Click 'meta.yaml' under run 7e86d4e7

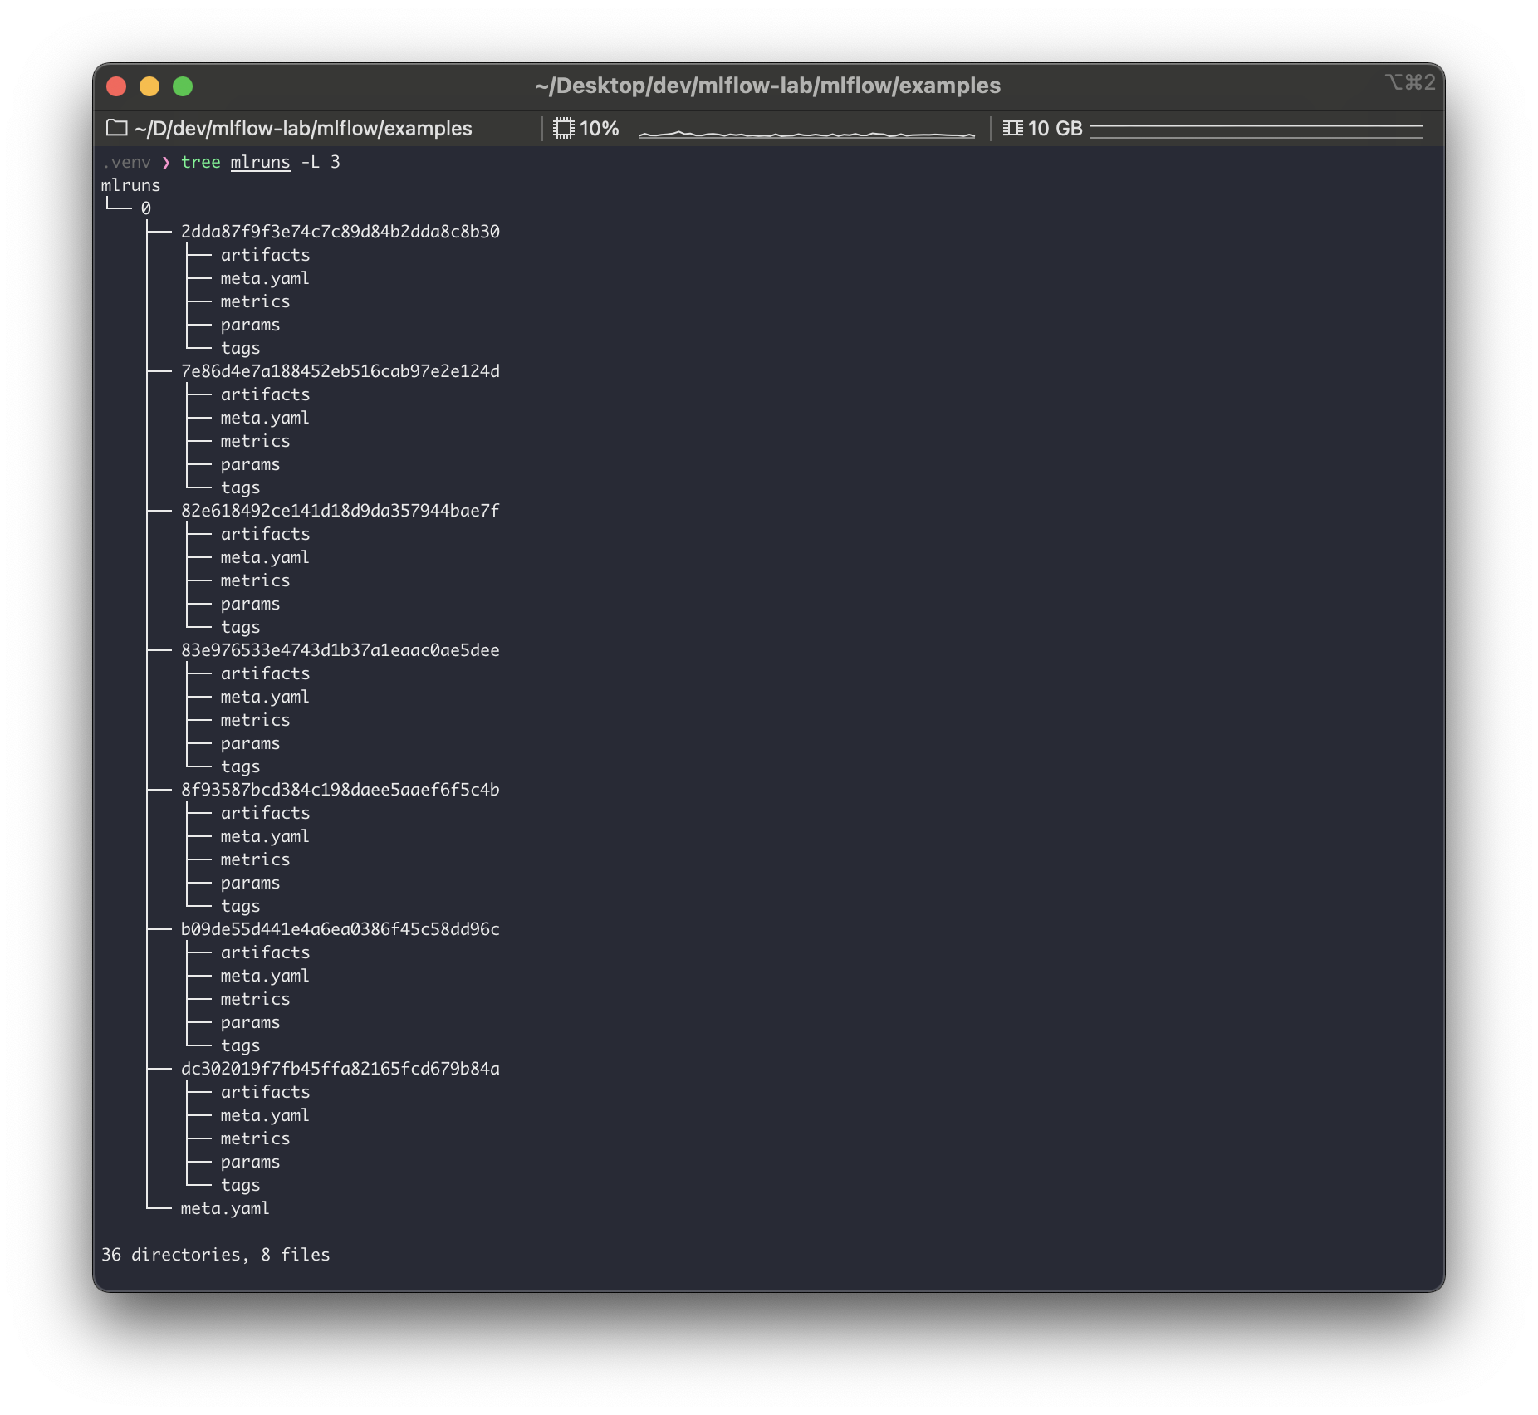point(265,418)
